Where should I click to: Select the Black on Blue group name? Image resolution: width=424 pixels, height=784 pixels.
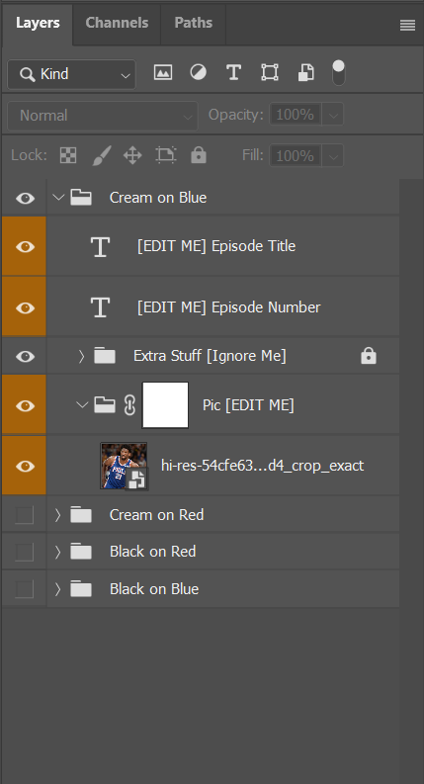(x=154, y=589)
